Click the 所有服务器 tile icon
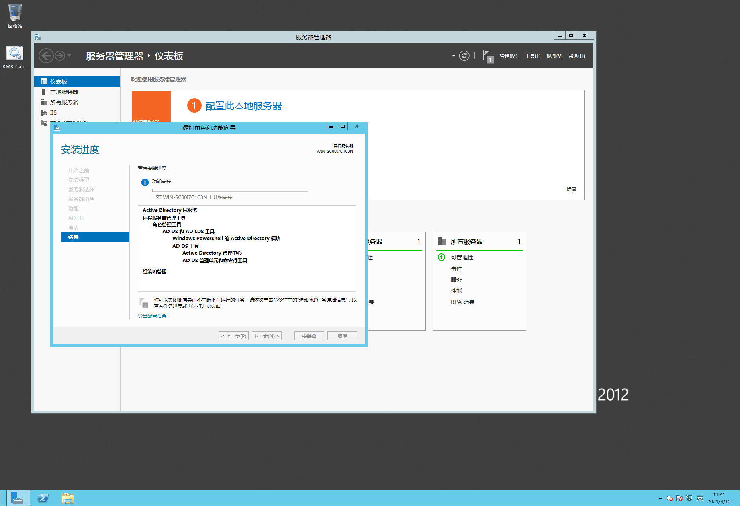The height and width of the screenshot is (506, 740). point(442,242)
